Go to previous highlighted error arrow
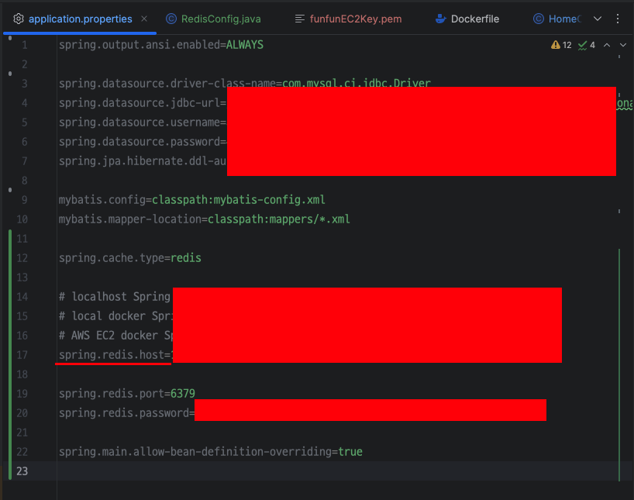Image resolution: width=634 pixels, height=500 pixels. point(607,45)
